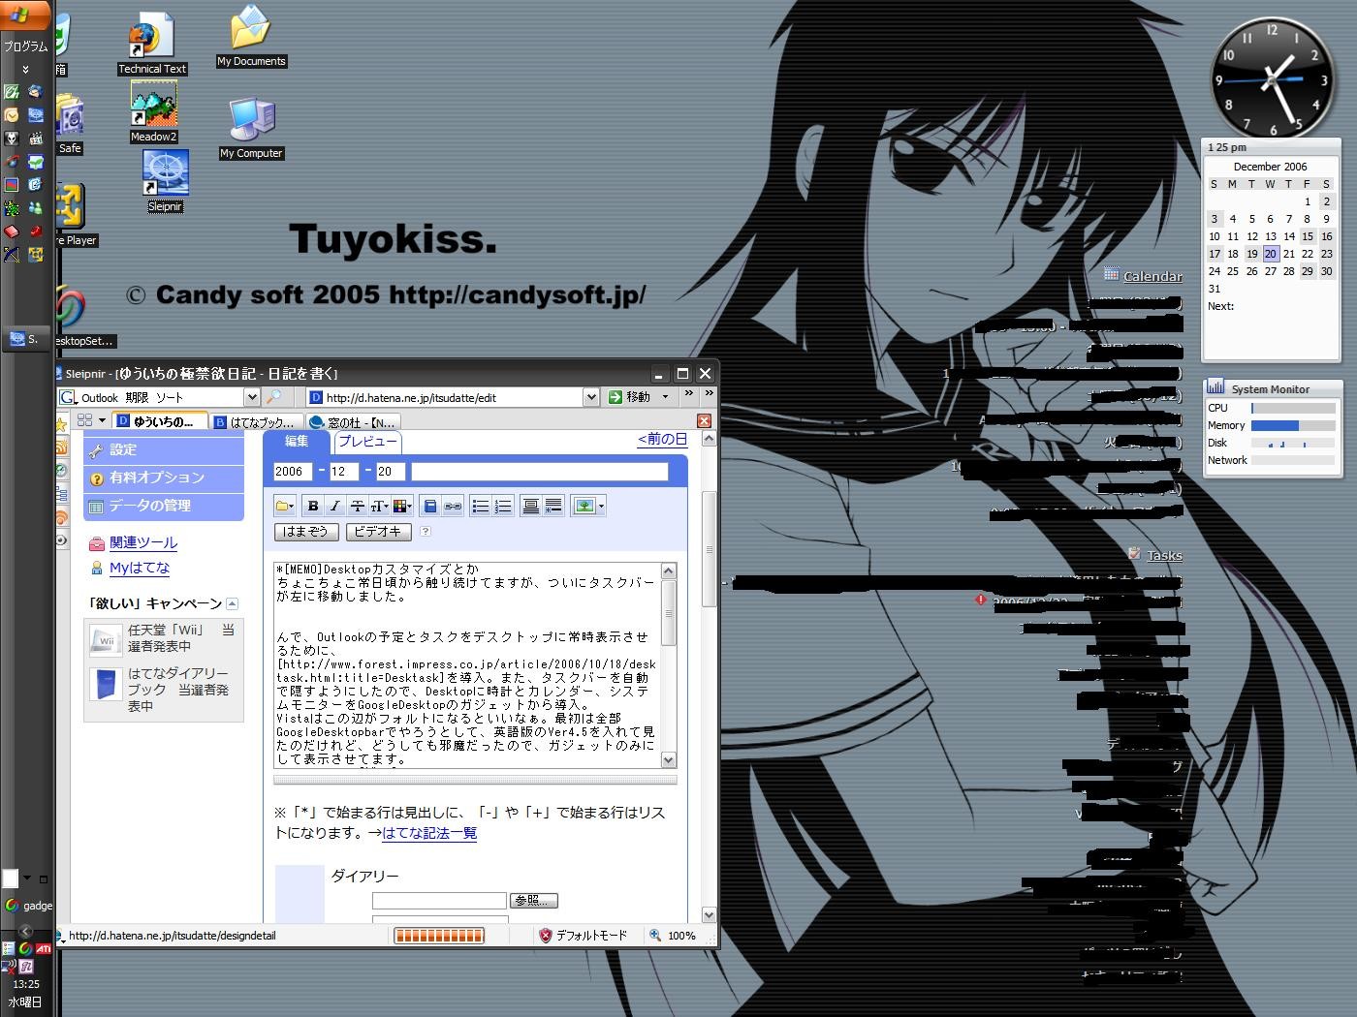Image resolution: width=1357 pixels, height=1017 pixels.
Task: Open the Windows Start button
Action: click(x=26, y=15)
